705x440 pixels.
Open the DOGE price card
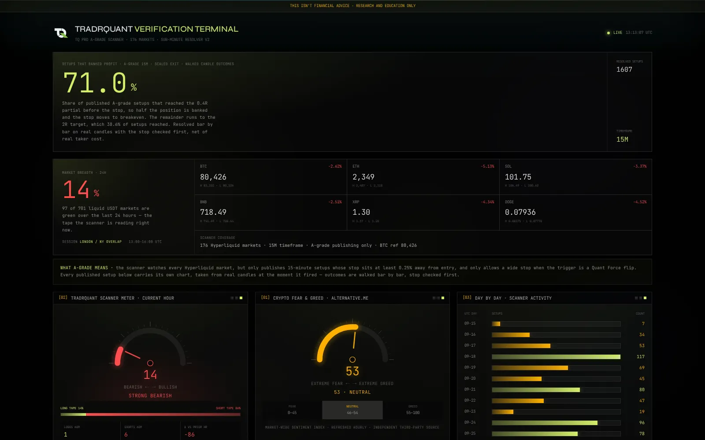point(575,213)
